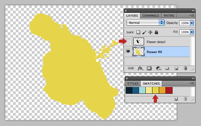Screen dimensions: 201x126
Task: Select the Swatches tab
Action: pyautogui.click(x=151, y=84)
